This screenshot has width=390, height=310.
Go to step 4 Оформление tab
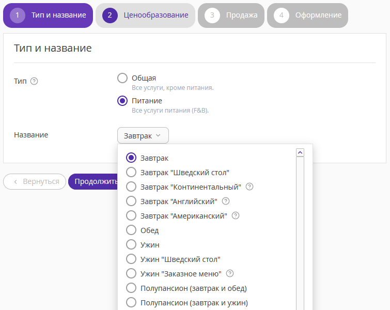(307, 15)
